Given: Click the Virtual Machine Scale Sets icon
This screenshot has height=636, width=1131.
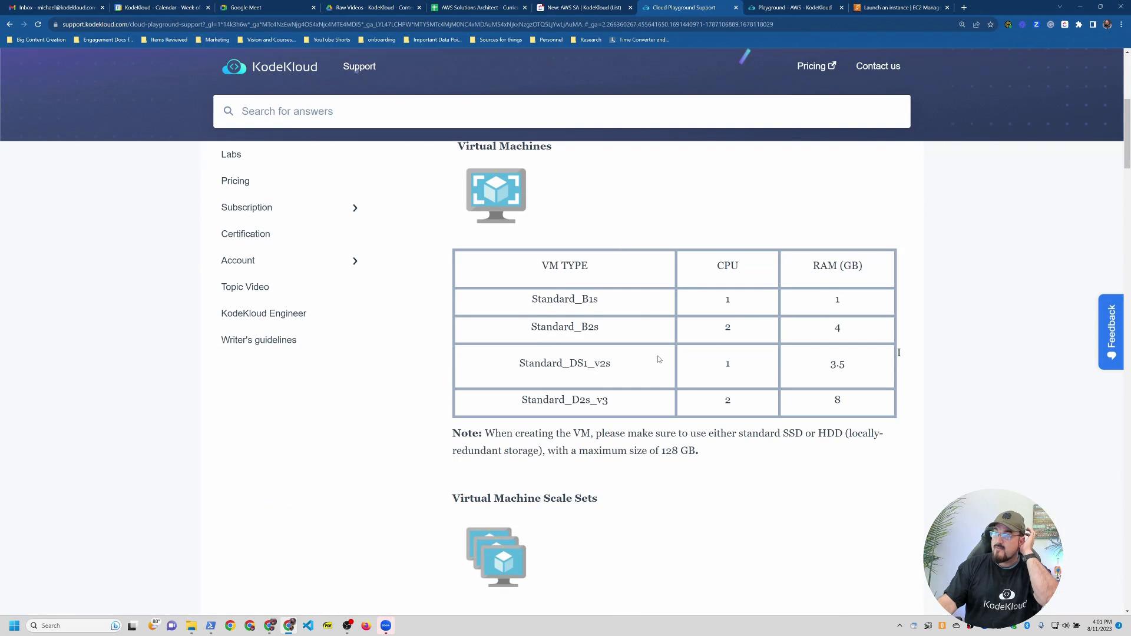Looking at the screenshot, I should coord(496,557).
